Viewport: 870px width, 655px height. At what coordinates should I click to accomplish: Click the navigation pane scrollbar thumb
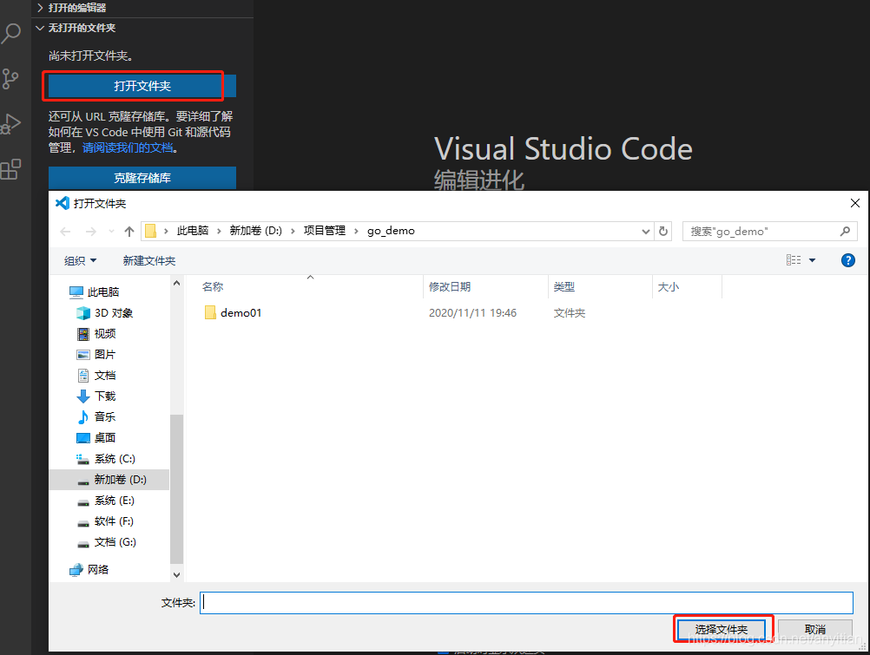(176, 489)
